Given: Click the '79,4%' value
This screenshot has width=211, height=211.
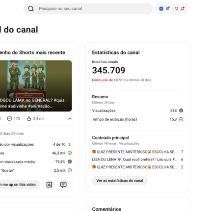Looking at the screenshot, I should 60,162.
